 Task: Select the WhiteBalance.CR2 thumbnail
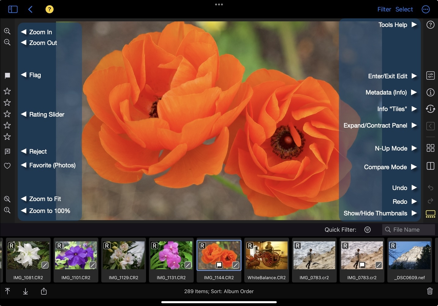(266, 259)
